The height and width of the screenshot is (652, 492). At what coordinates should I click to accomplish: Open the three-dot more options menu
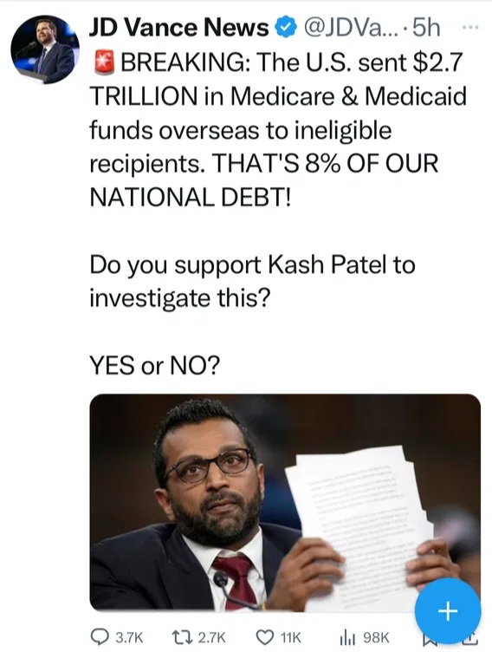pos(471,28)
